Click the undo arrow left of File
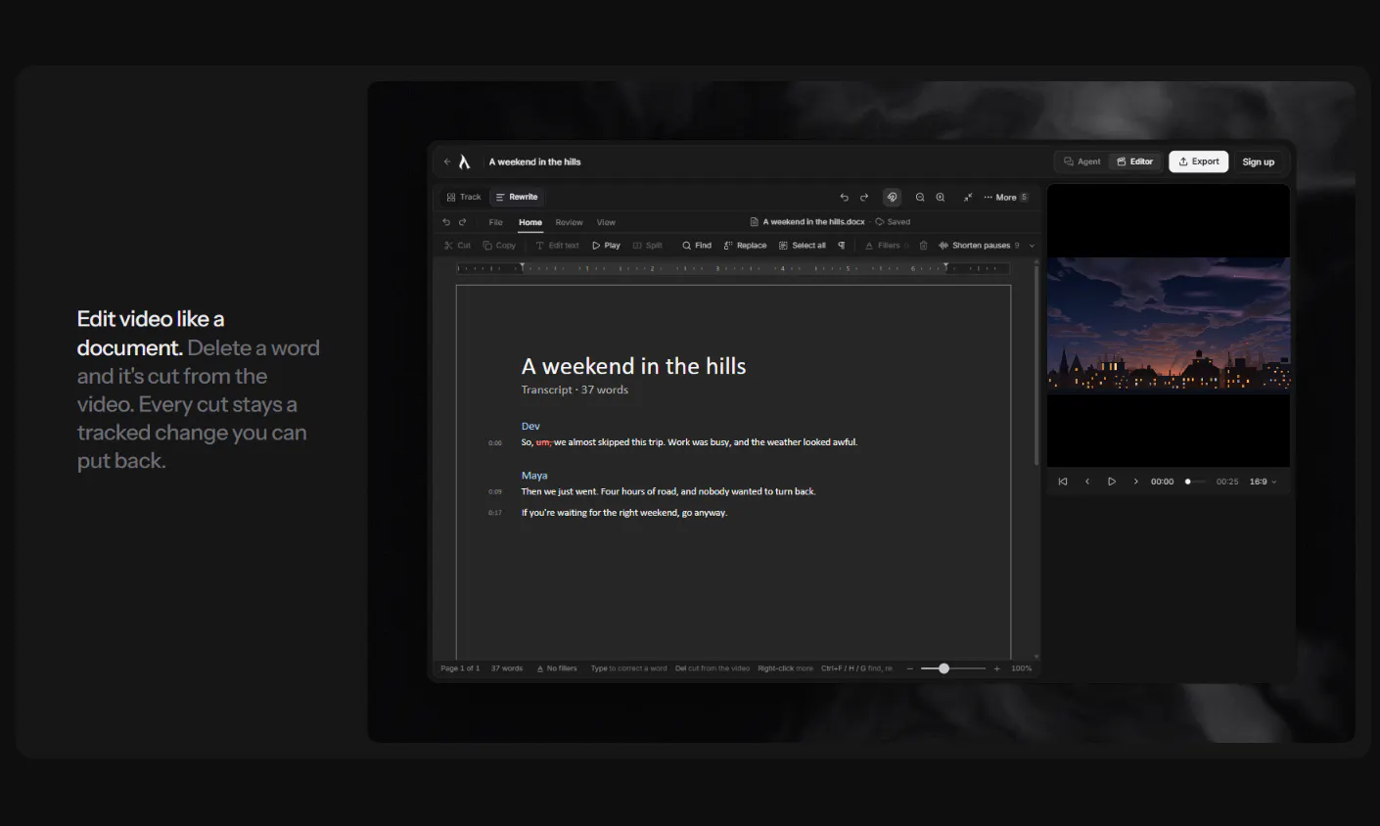 (x=446, y=222)
